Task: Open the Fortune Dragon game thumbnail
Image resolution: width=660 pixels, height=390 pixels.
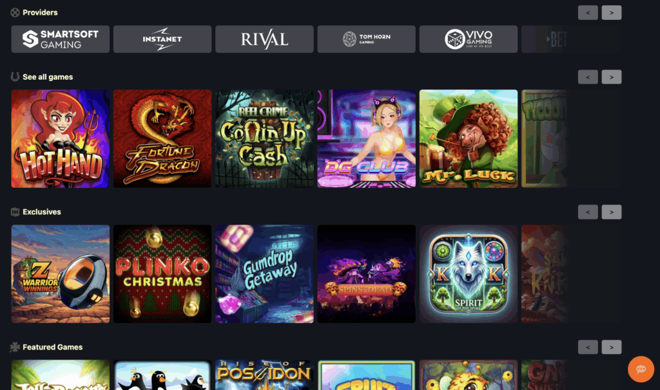Action: click(x=162, y=138)
